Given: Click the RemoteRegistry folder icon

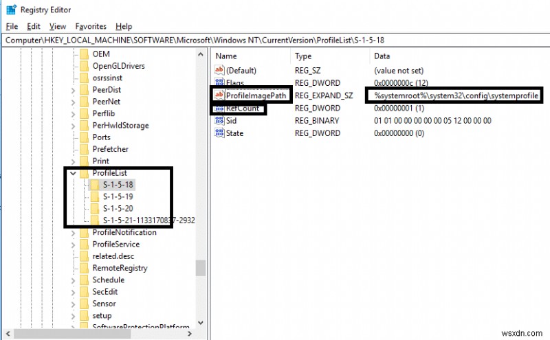Looking at the screenshot, I should (x=85, y=268).
